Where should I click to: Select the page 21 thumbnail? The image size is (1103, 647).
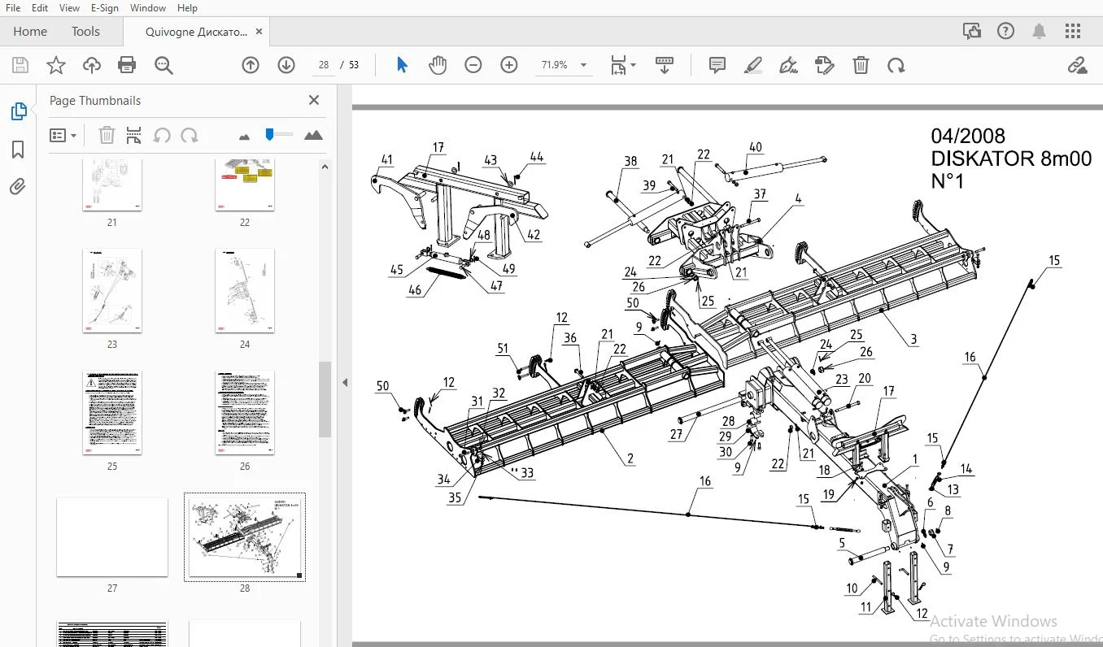click(x=112, y=185)
